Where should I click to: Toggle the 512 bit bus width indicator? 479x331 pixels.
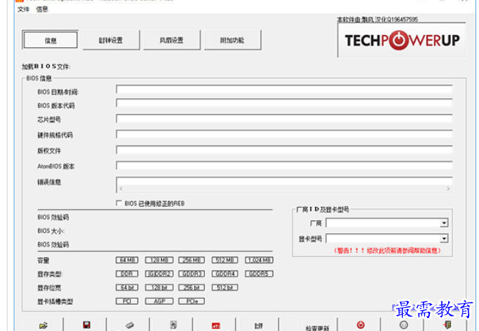225,288
